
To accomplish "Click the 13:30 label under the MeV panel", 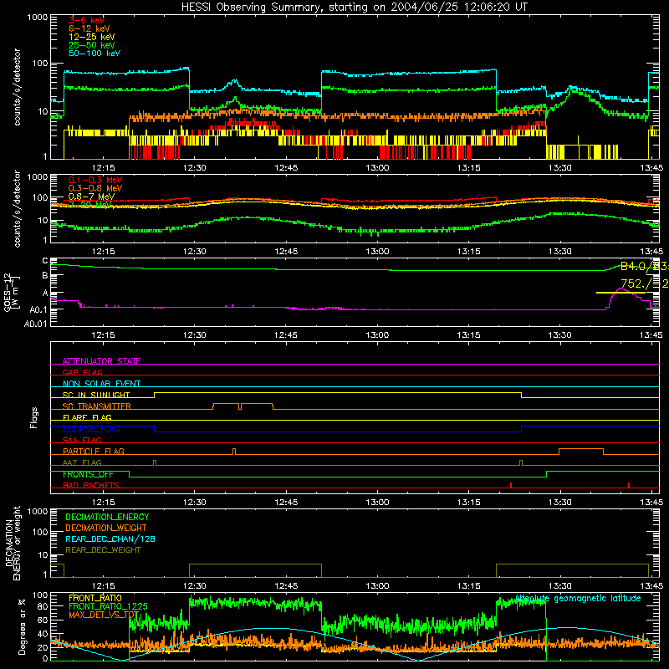I will tap(559, 252).
